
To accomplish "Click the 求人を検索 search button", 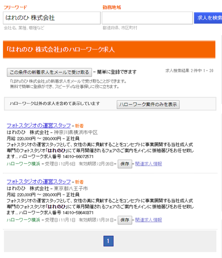I will 208,18.
